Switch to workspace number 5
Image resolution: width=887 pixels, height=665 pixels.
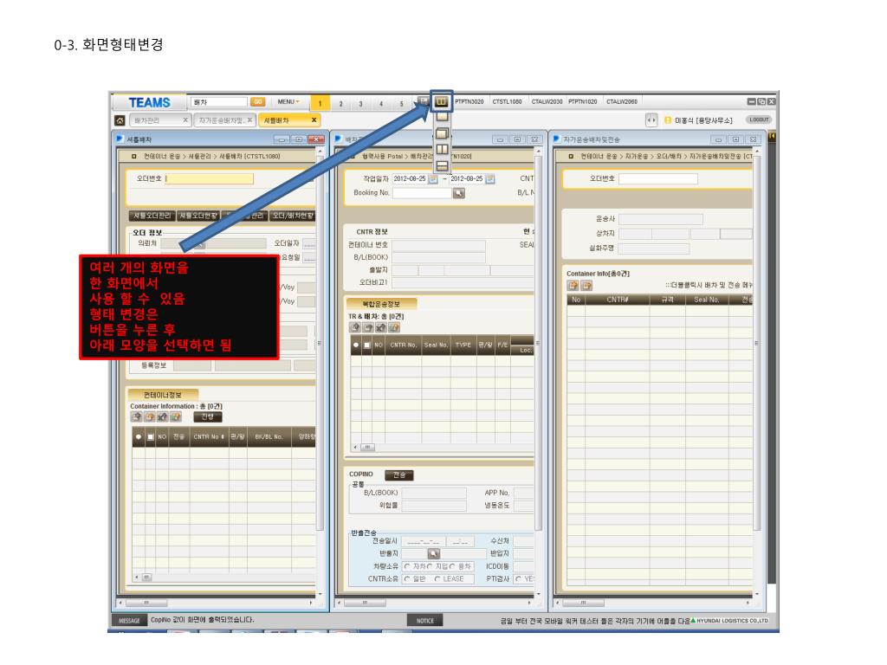402,104
